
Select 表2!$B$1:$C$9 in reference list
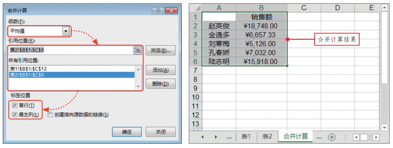tap(72, 75)
